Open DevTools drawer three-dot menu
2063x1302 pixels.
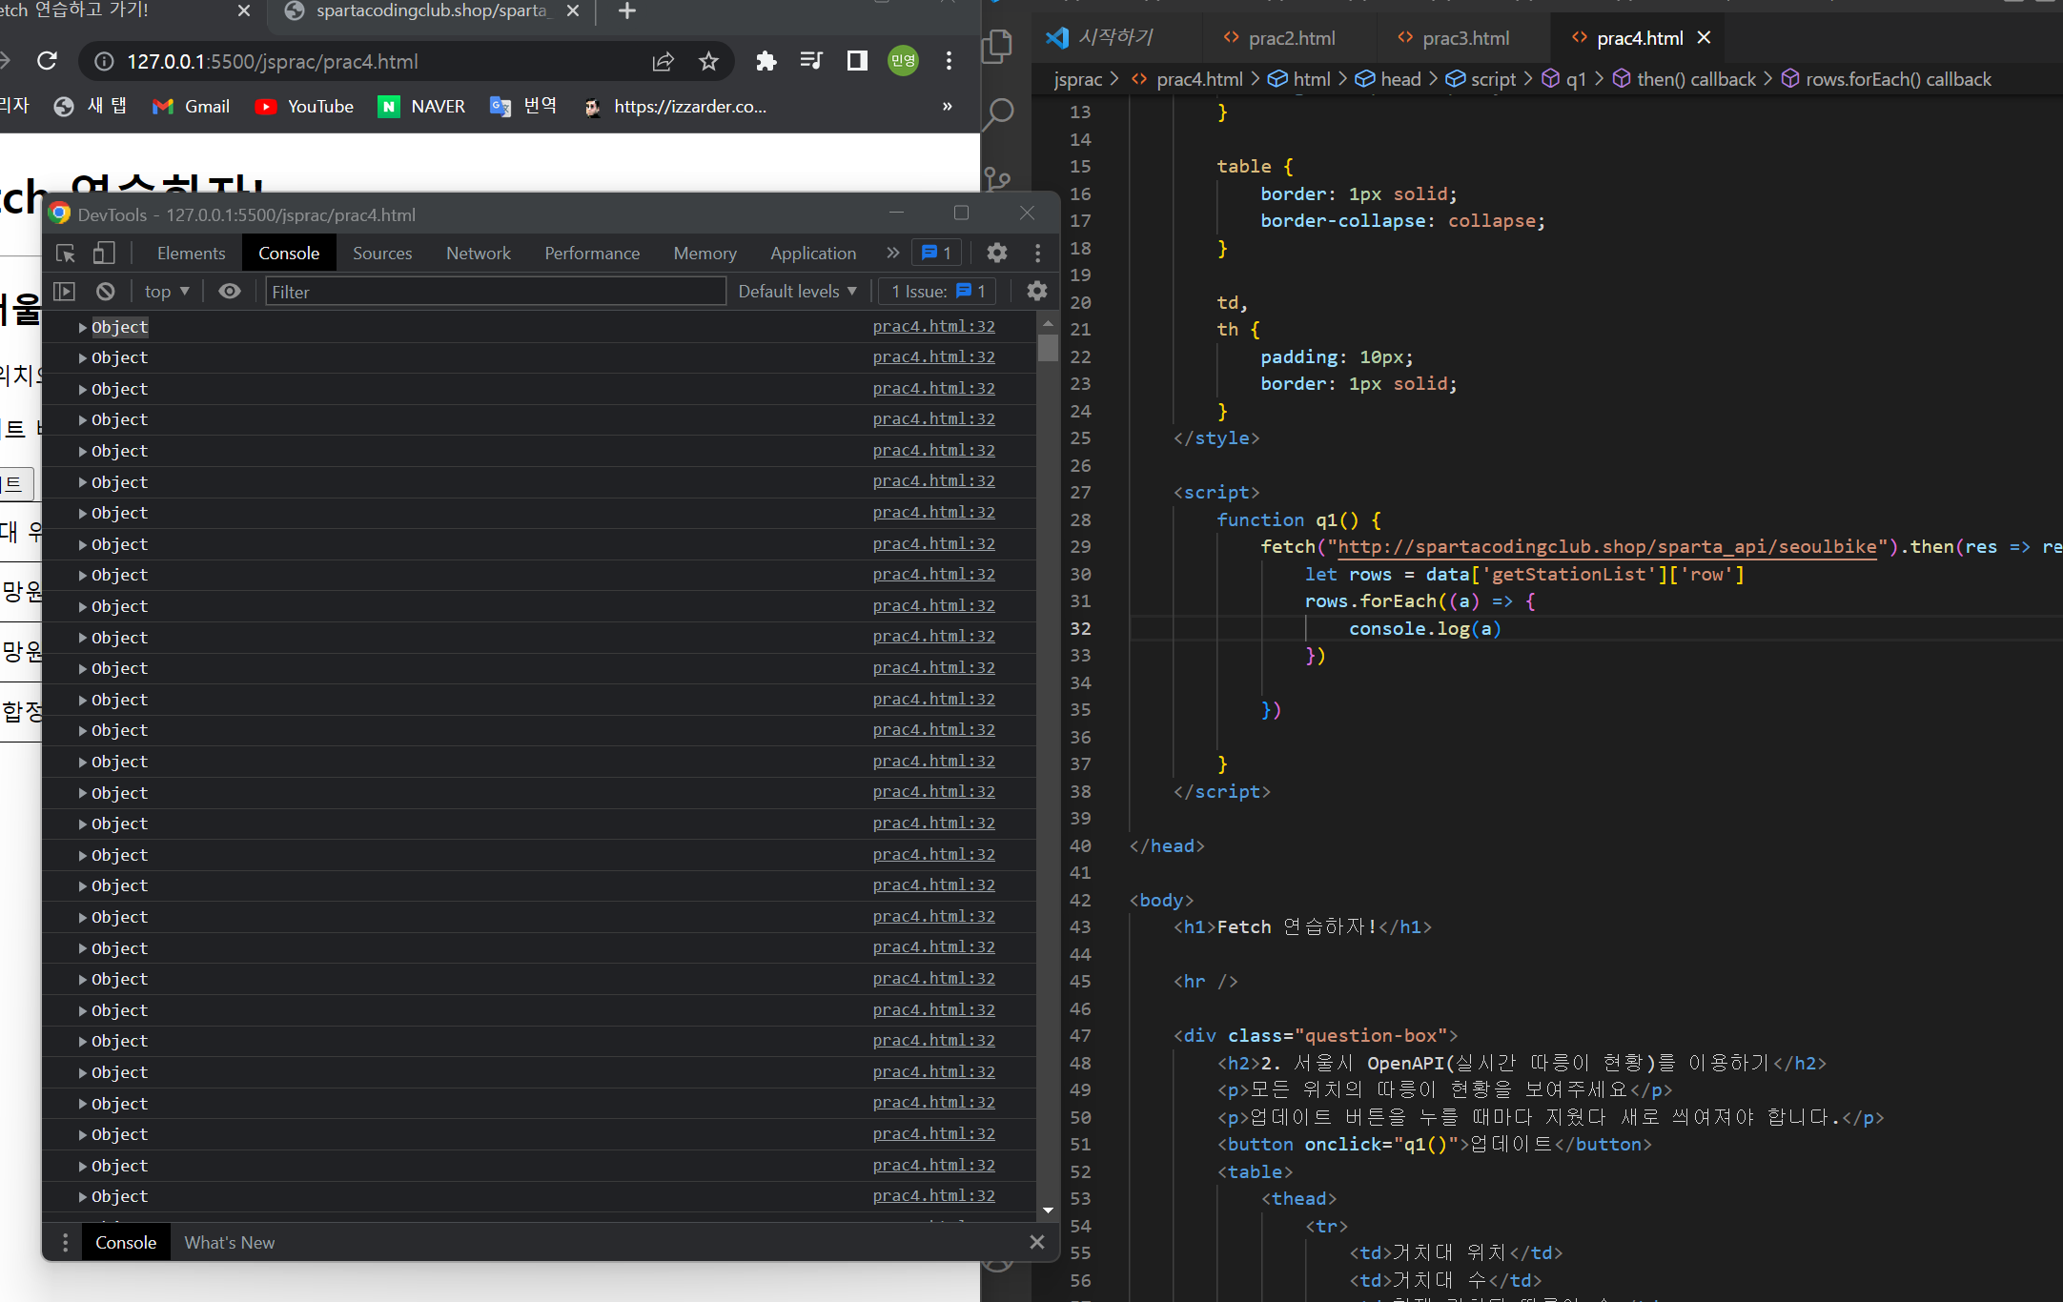point(65,1242)
